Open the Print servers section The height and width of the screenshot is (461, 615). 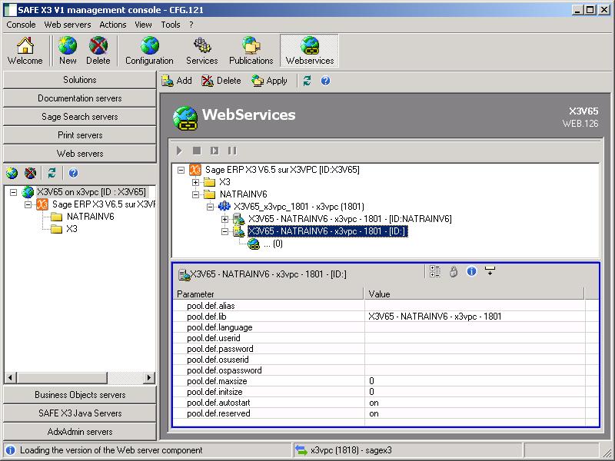[x=80, y=135]
